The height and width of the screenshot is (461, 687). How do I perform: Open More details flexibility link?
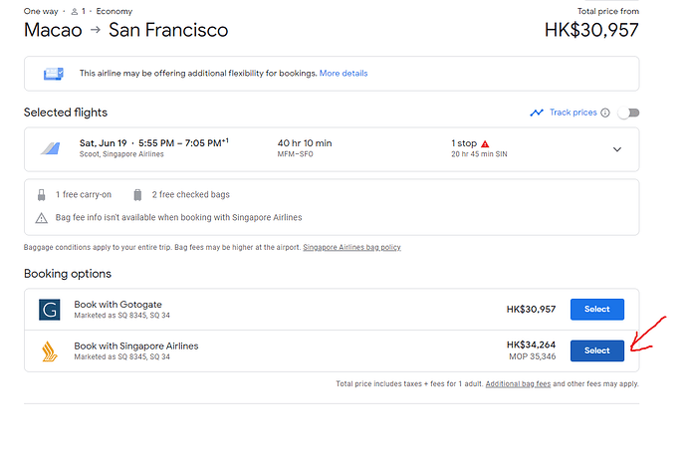pos(343,73)
